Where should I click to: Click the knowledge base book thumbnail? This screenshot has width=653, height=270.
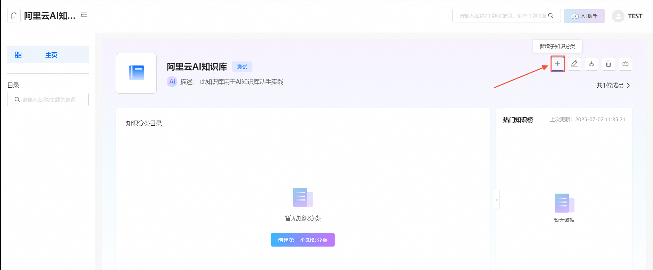coord(136,73)
